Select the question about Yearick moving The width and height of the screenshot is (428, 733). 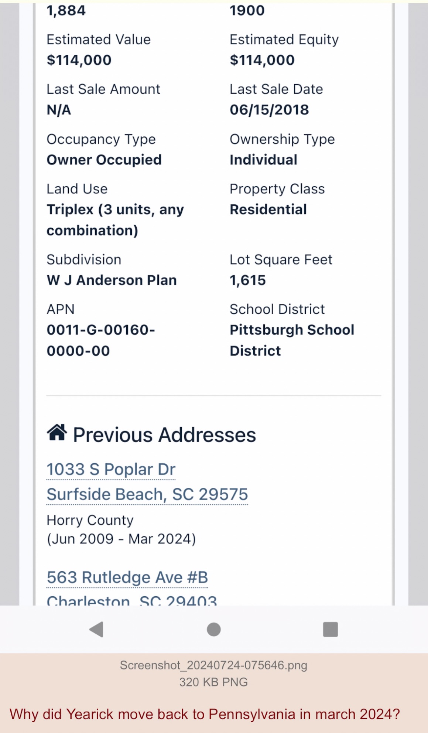point(205,714)
